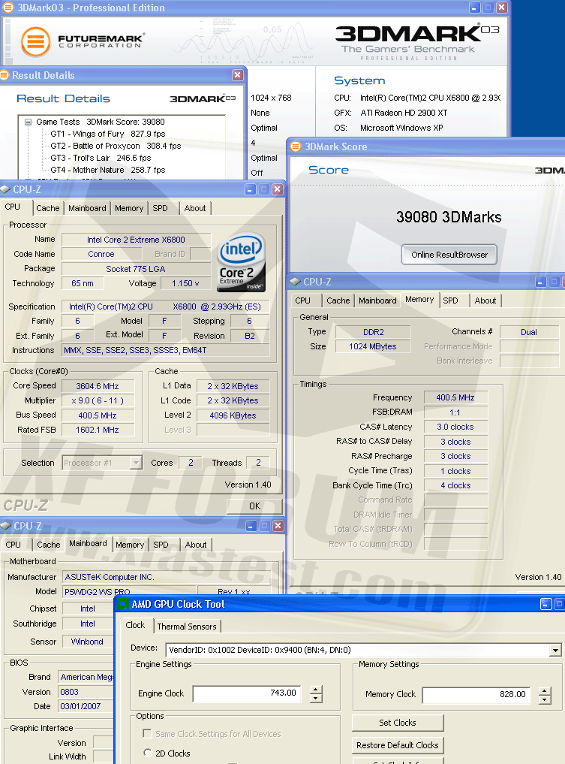Click the BIOS Version 0803 field
Screen dimensions: 565x764
pyautogui.click(x=86, y=692)
